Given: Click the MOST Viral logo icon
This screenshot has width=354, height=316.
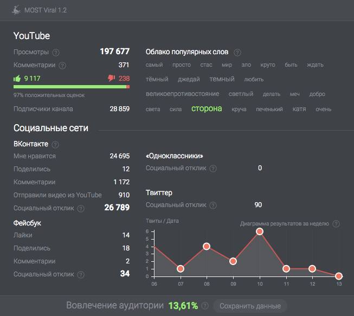Looking at the screenshot, I should click(x=16, y=10).
